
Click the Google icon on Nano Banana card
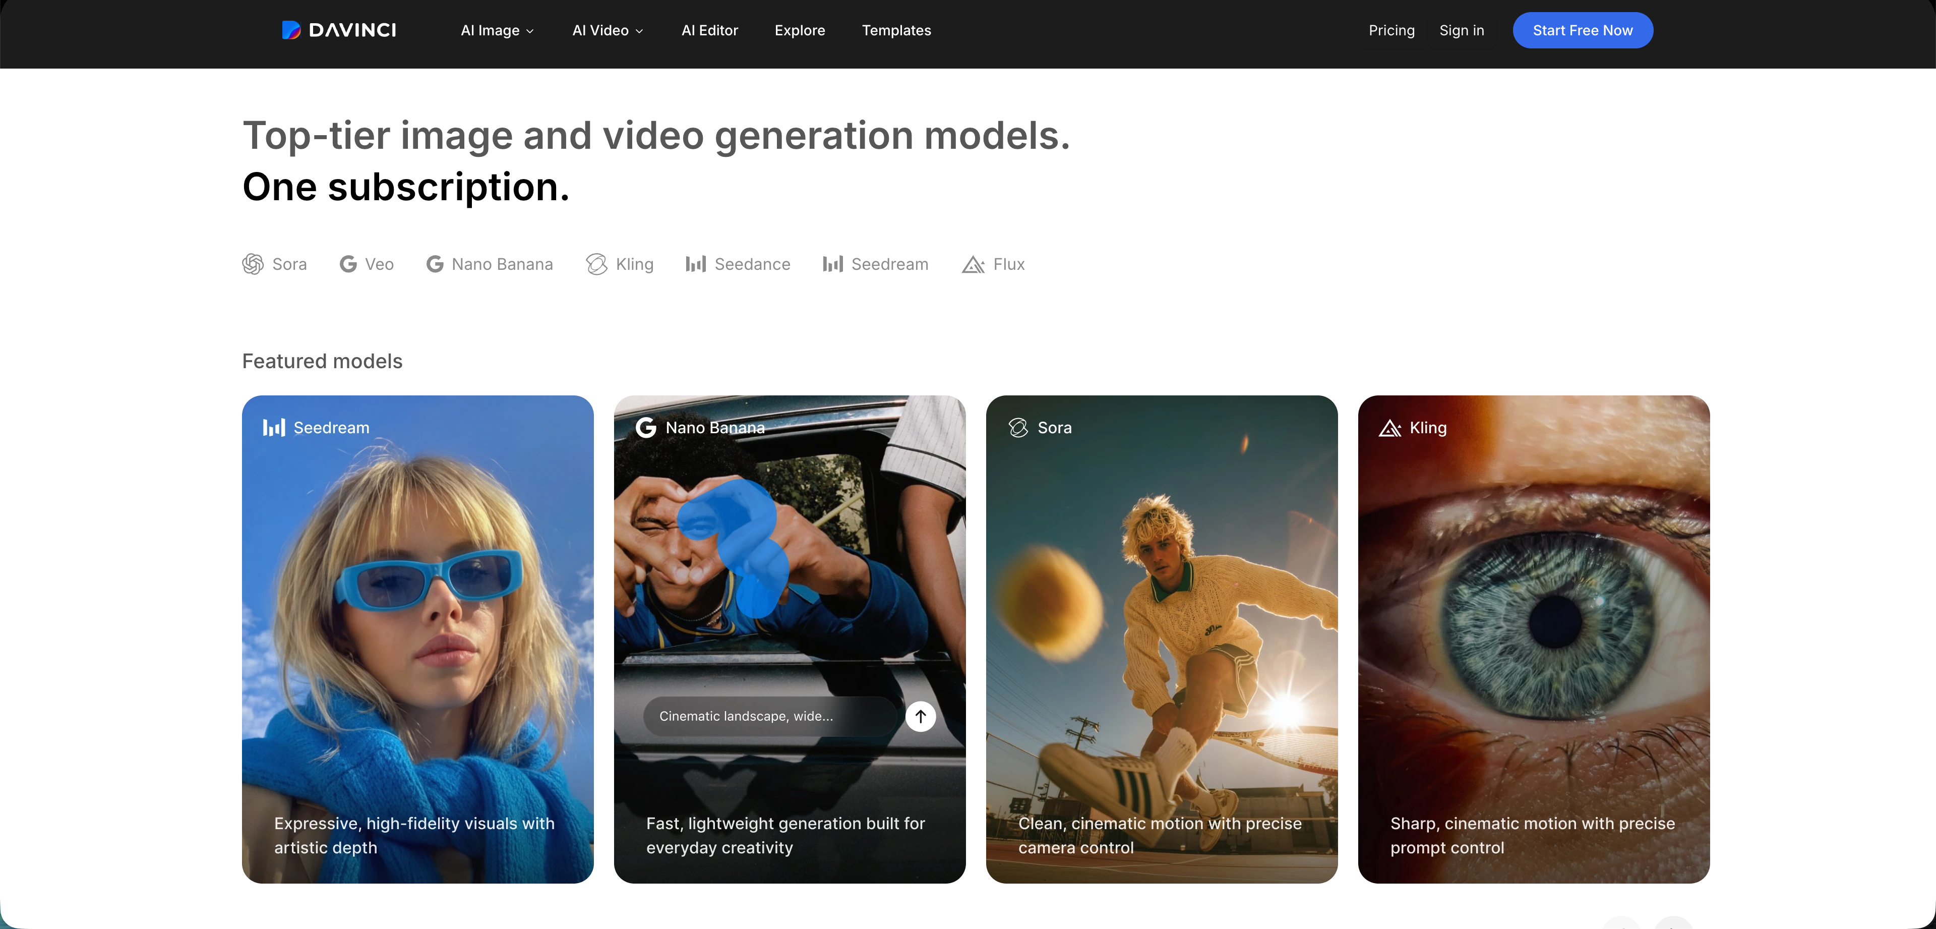[645, 428]
